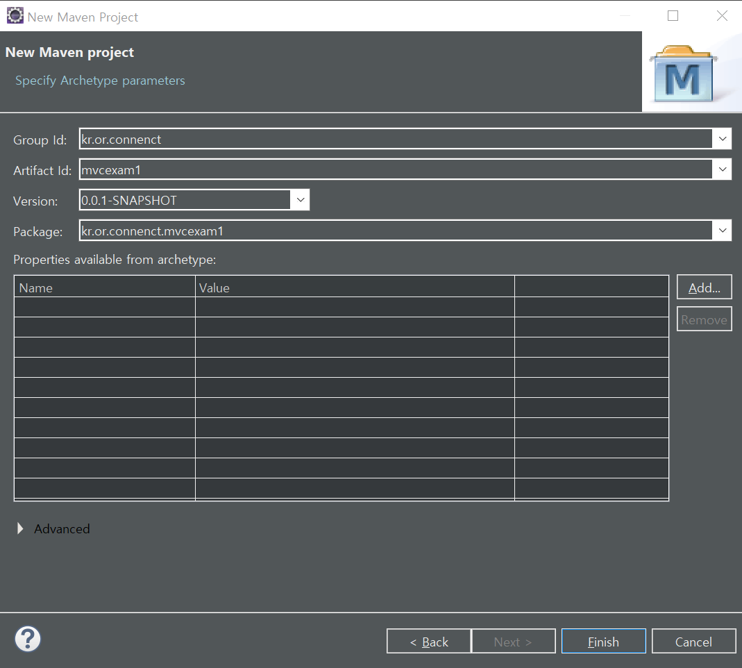Click the Next > button
Viewport: 742px width, 668px height.
(514, 641)
